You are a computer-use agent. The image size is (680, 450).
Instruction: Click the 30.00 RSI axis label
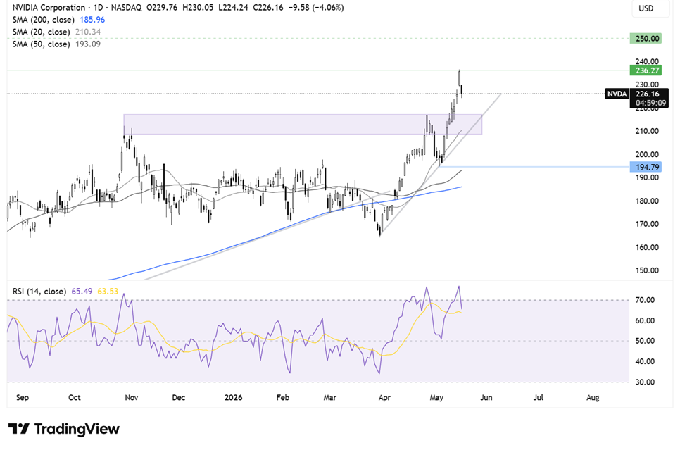(x=645, y=382)
